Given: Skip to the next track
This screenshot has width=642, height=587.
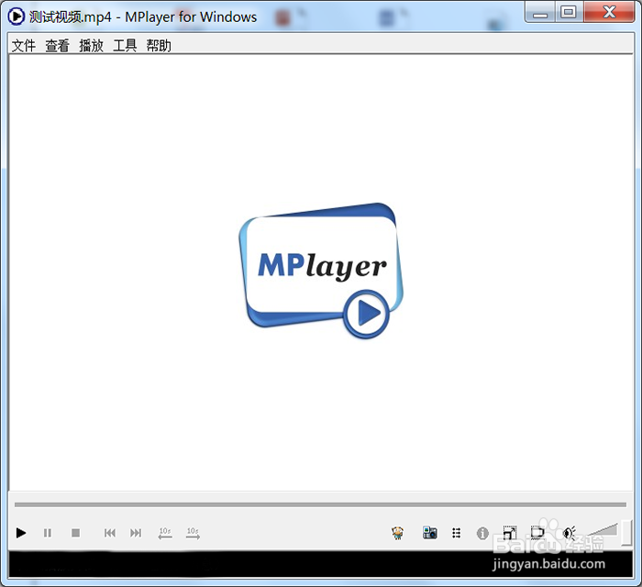Looking at the screenshot, I should [136, 533].
